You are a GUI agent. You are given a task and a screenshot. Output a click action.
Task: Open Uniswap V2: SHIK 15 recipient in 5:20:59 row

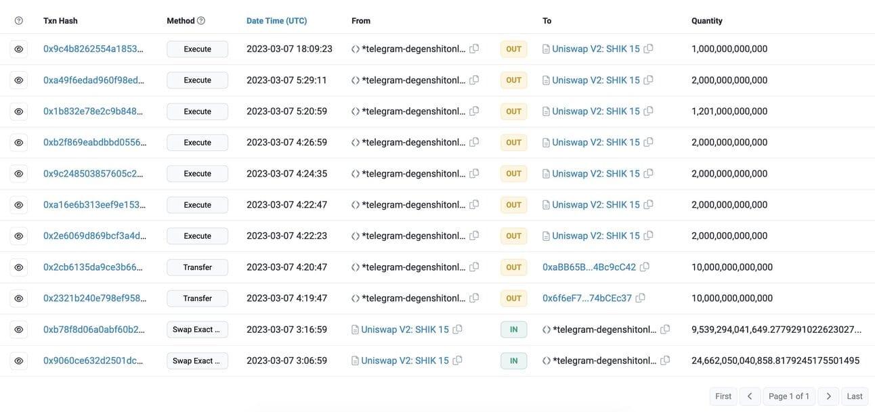[596, 111]
